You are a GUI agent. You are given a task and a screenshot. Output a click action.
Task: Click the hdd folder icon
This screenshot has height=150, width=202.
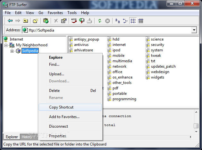pyautogui.click(x=109, y=39)
